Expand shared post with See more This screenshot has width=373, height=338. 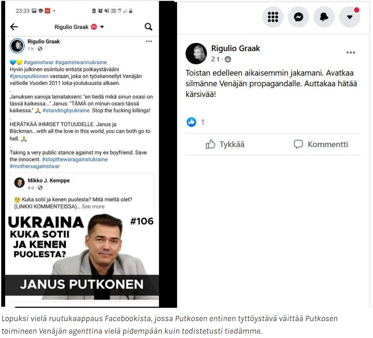click(x=93, y=207)
